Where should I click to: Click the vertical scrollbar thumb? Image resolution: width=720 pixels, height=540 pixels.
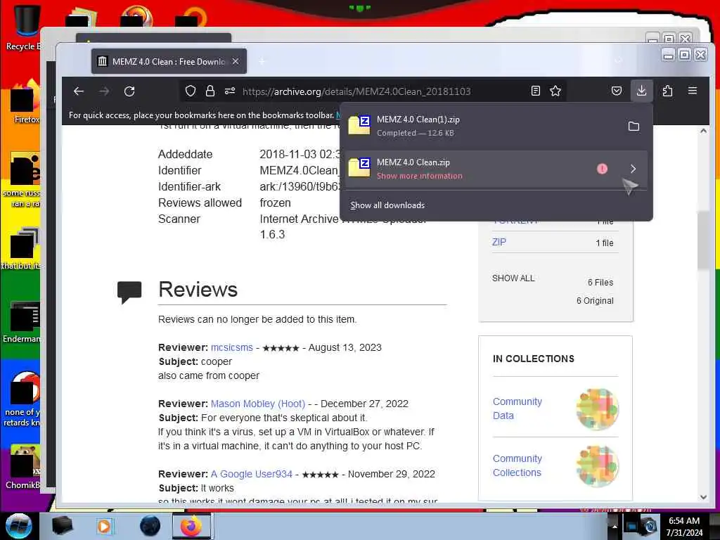click(x=703, y=240)
